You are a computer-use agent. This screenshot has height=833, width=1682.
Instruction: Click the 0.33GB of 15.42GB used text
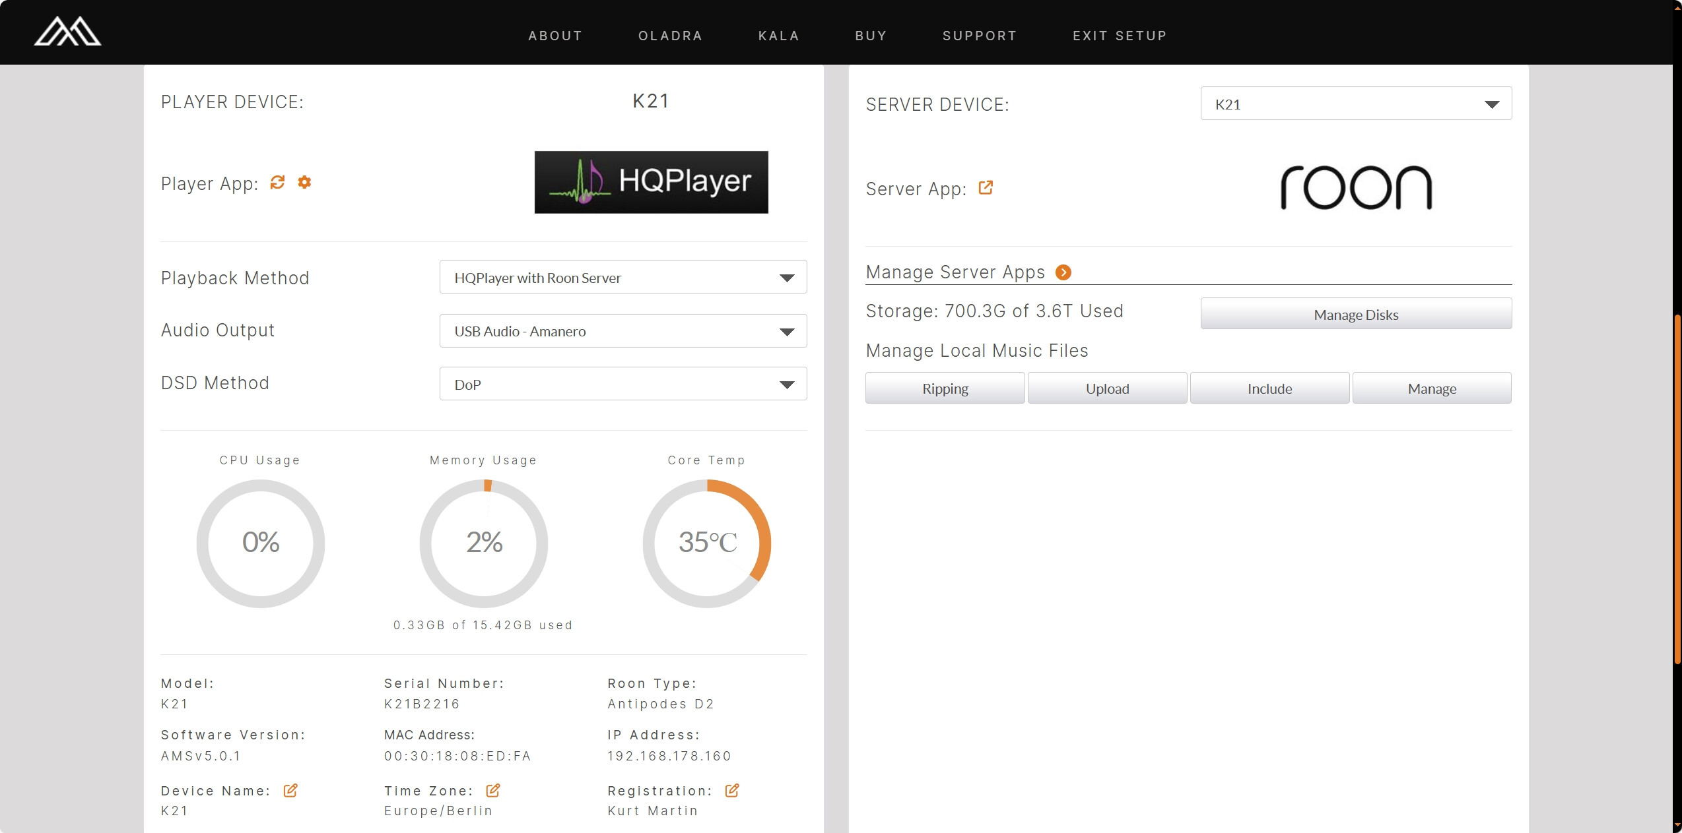click(x=483, y=625)
